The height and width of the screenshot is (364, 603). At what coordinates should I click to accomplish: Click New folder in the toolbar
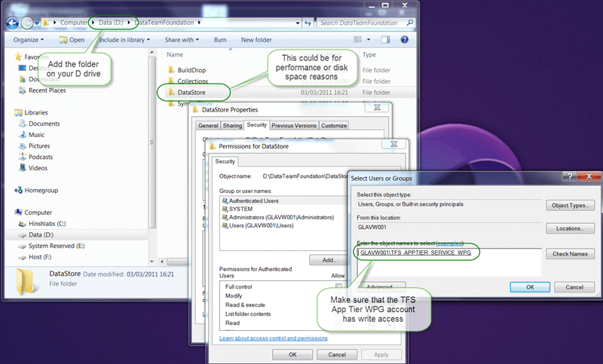(x=256, y=40)
